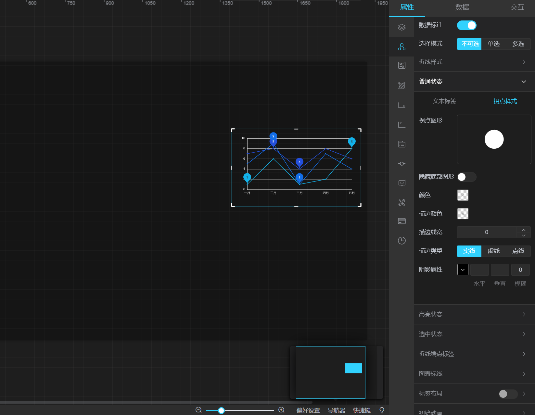Image resolution: width=535 pixels, height=415 pixels.
Task: Expand the 图表标线 section
Action: 474,374
